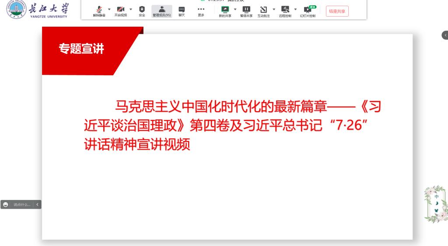Image resolution: width=448 pixels, height=246 pixels.
Task: Click End Sharing (结束共享) button
Action: point(337,11)
